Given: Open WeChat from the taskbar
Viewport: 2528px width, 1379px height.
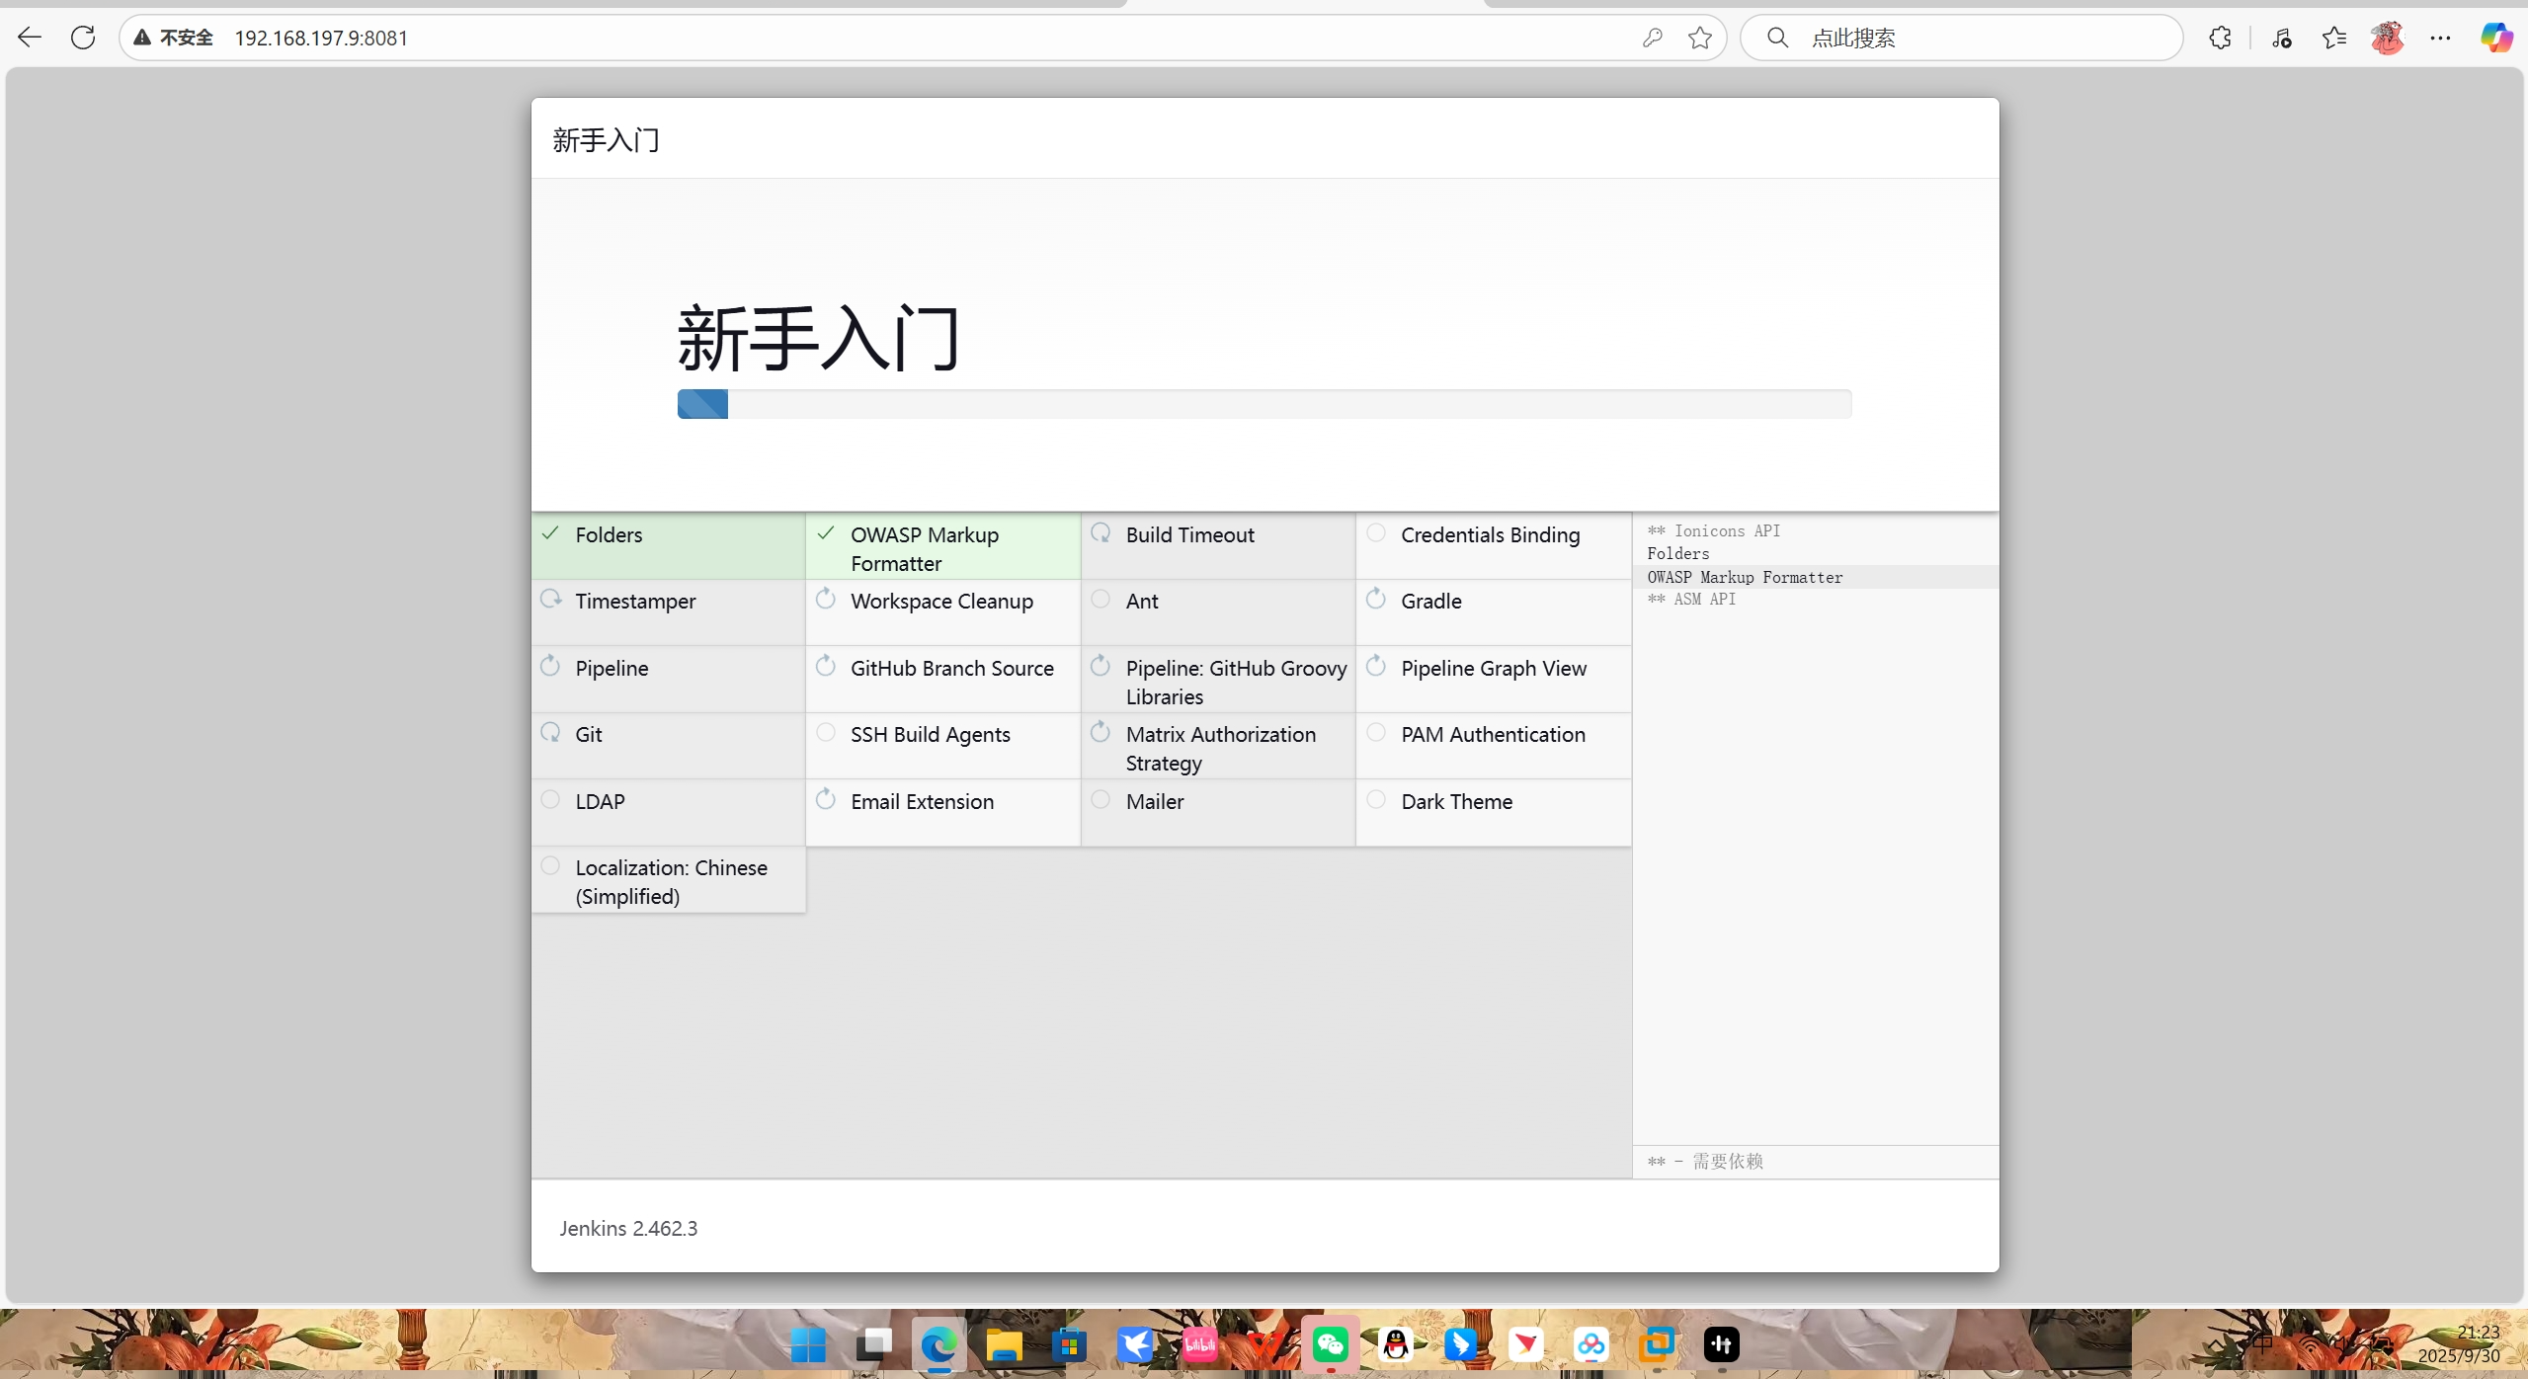Looking at the screenshot, I should tap(1330, 1343).
